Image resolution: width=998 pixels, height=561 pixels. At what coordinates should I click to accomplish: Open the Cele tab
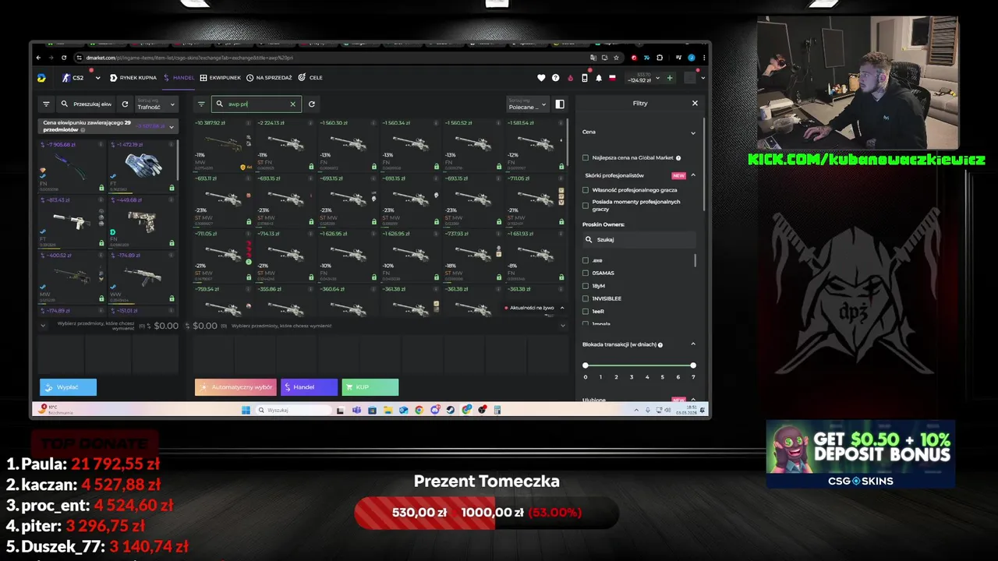[x=310, y=78]
